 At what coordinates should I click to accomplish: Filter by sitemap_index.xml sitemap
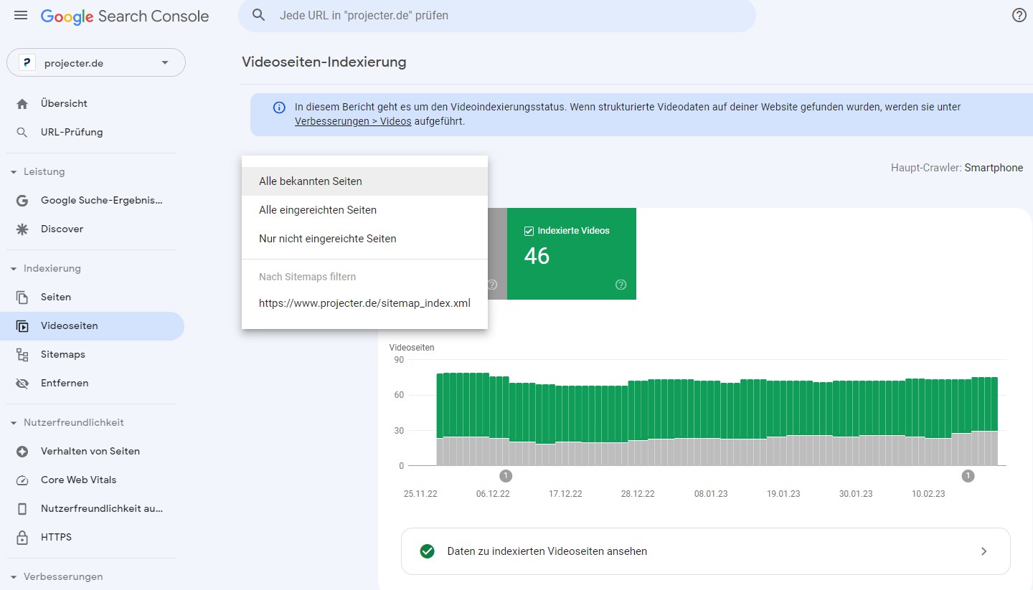pos(364,303)
